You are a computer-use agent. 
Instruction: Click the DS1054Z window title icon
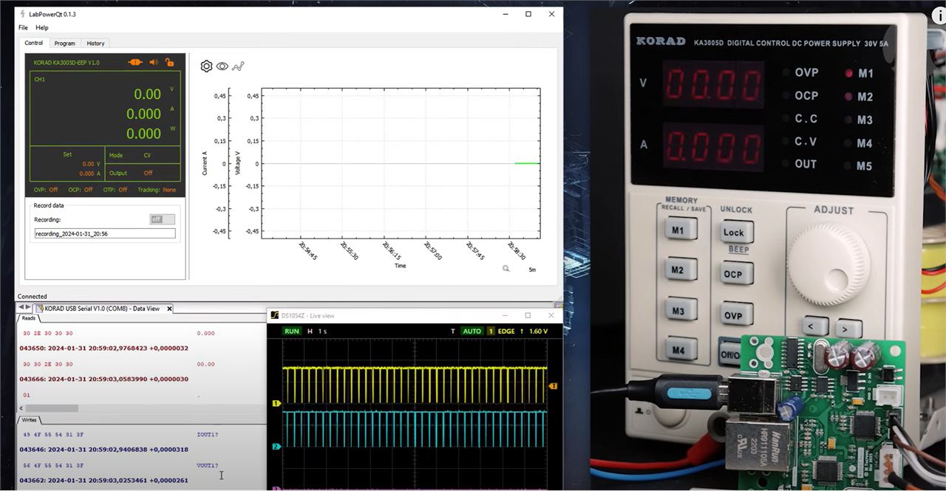[x=274, y=315]
